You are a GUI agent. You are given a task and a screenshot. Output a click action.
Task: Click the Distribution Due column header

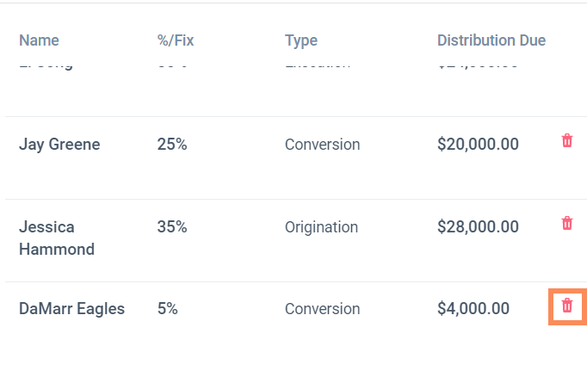click(491, 40)
